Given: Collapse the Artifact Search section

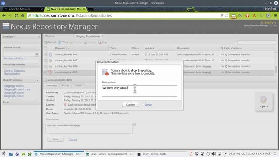Looking at the screenshot, I should point(37,48).
